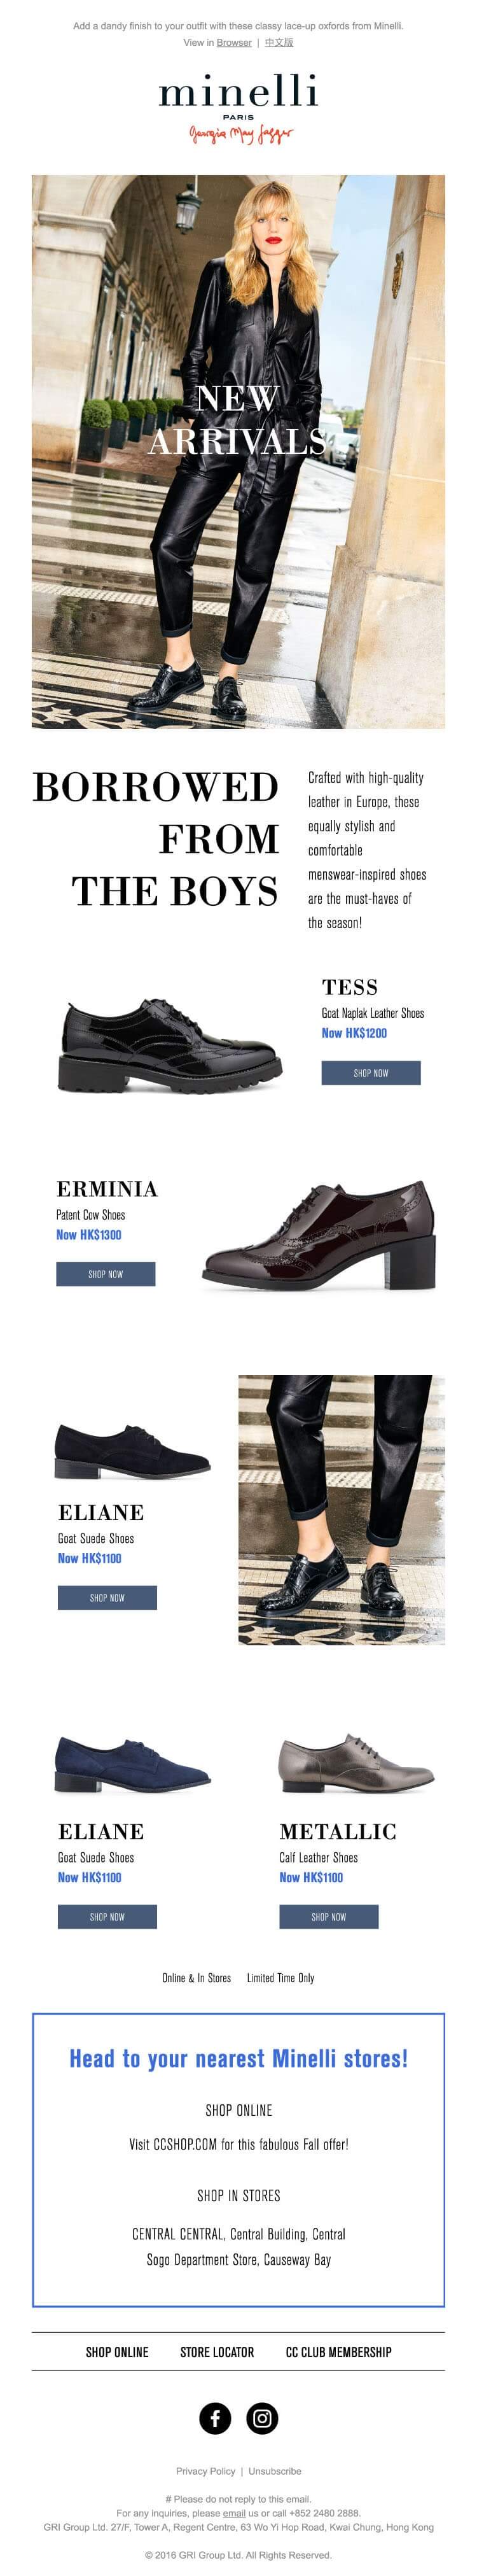477x2576 pixels.
Task: Click the Unsubscribe link
Action: 275,2470
